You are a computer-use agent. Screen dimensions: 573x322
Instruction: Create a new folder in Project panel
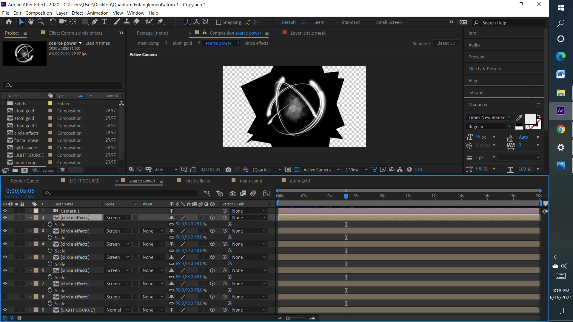15,170
